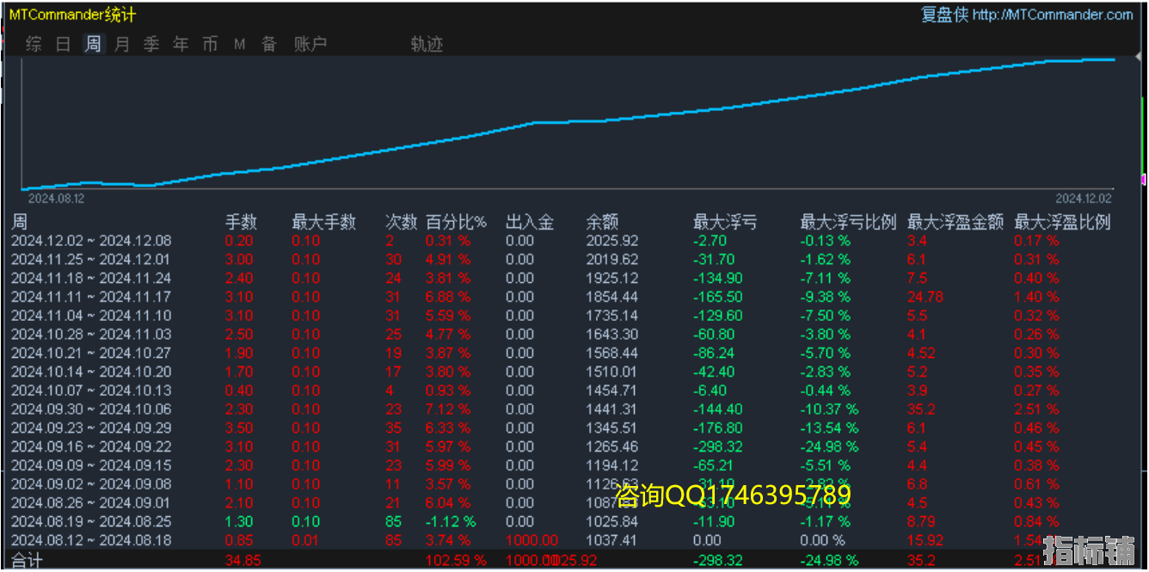Viewport: 1149px width, 572px height.
Task: Click the 轨迹 track button
Action: point(427,44)
